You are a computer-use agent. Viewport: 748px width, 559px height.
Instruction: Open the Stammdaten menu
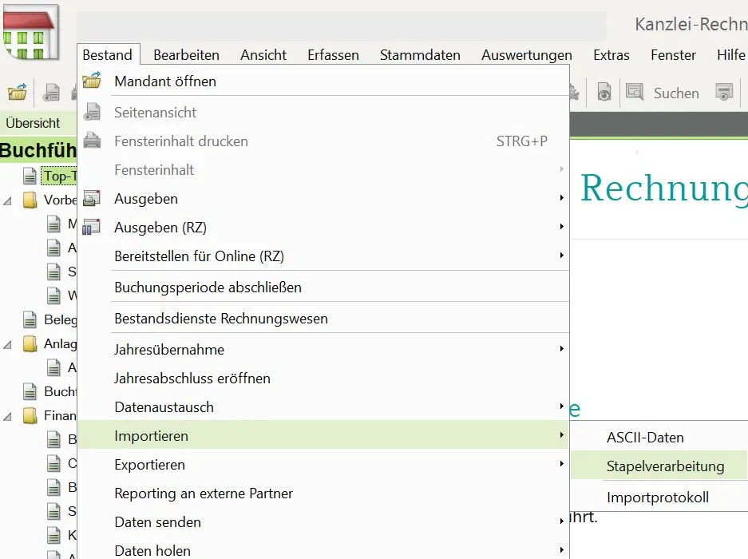pos(420,54)
